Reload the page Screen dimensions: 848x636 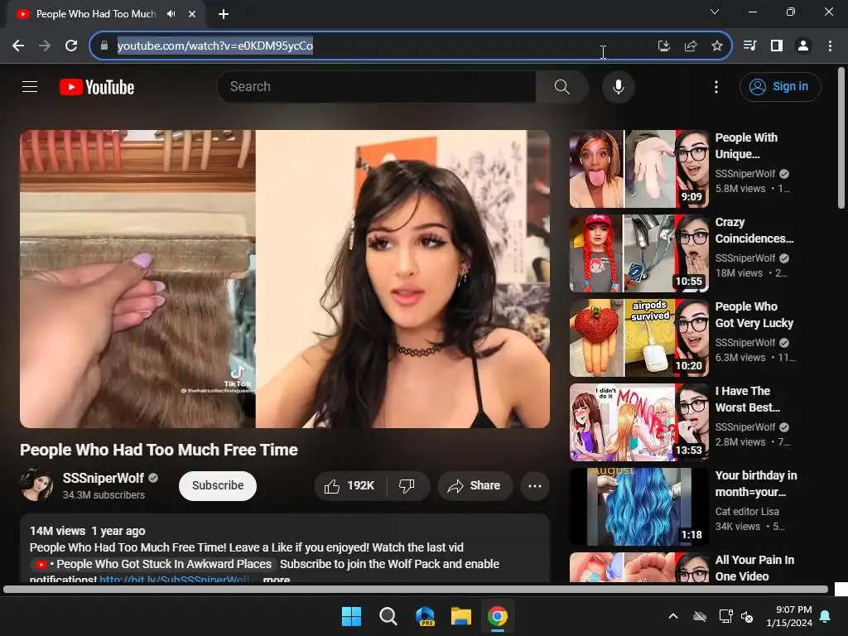(x=71, y=46)
